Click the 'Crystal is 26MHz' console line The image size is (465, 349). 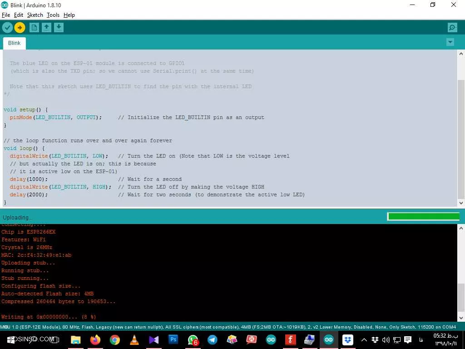point(27,247)
